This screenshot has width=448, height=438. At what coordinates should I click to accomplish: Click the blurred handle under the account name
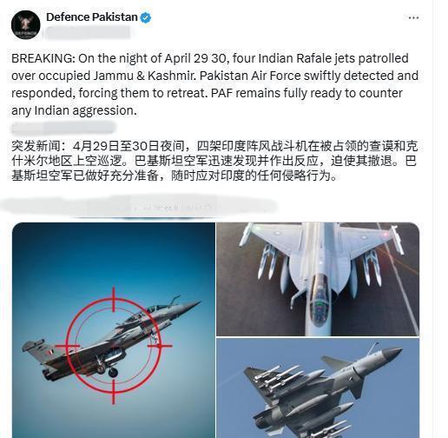[89, 32]
